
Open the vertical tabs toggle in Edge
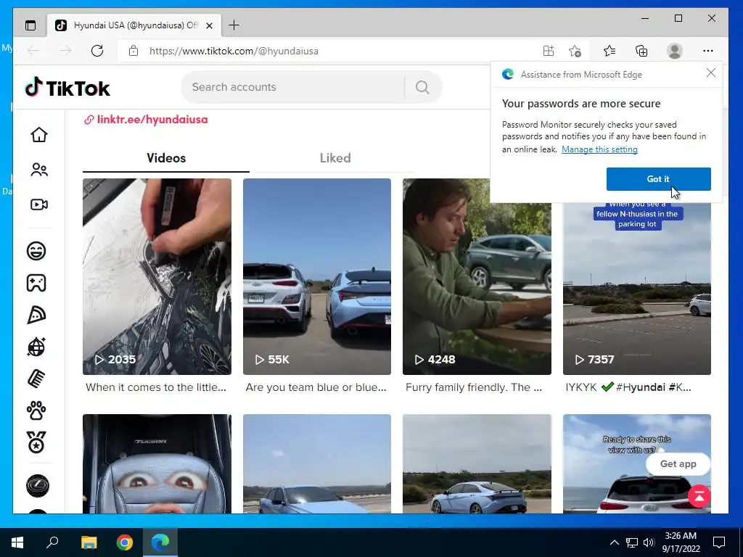point(30,25)
